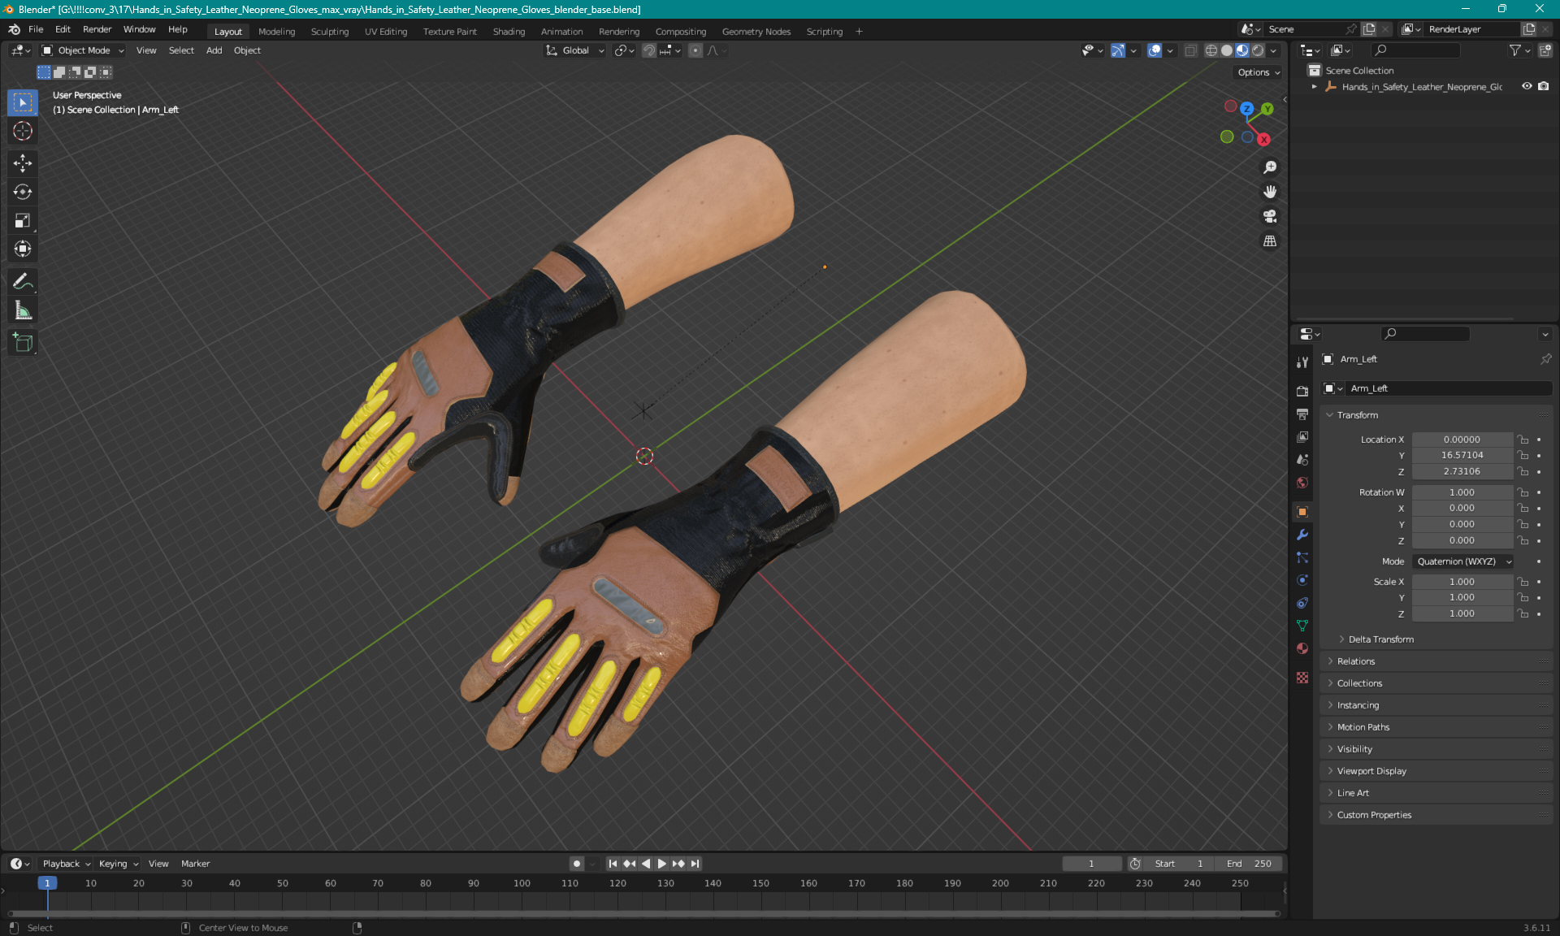Select the Annotate pencil tool

pos(23,281)
